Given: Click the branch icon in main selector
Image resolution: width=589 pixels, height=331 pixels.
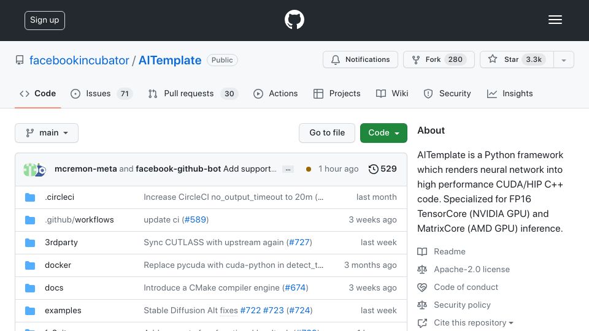Looking at the screenshot, I should coord(29,133).
